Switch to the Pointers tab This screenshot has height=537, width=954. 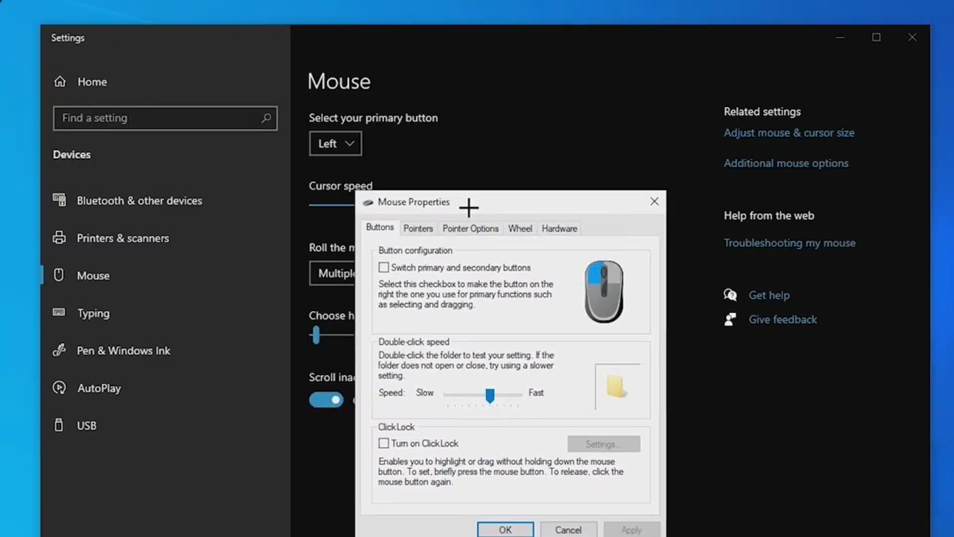[418, 229]
